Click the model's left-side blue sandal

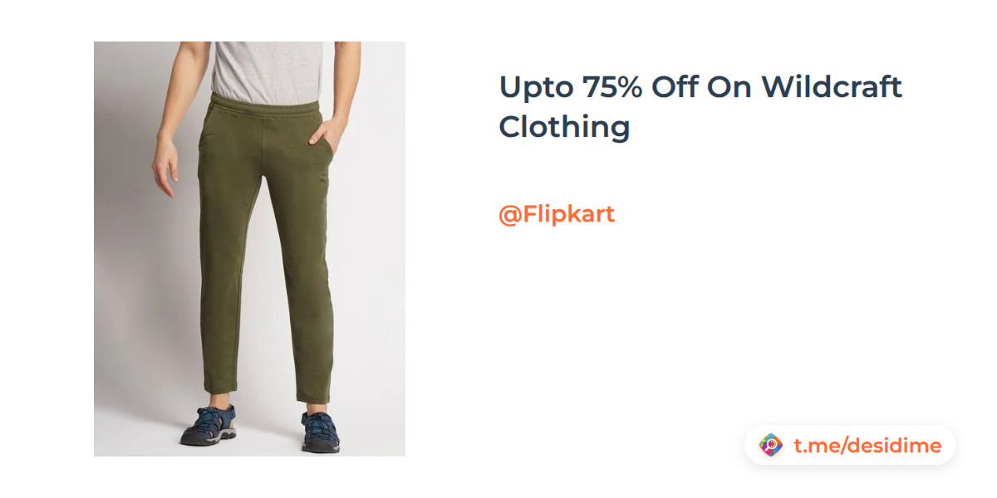pyautogui.click(x=209, y=425)
